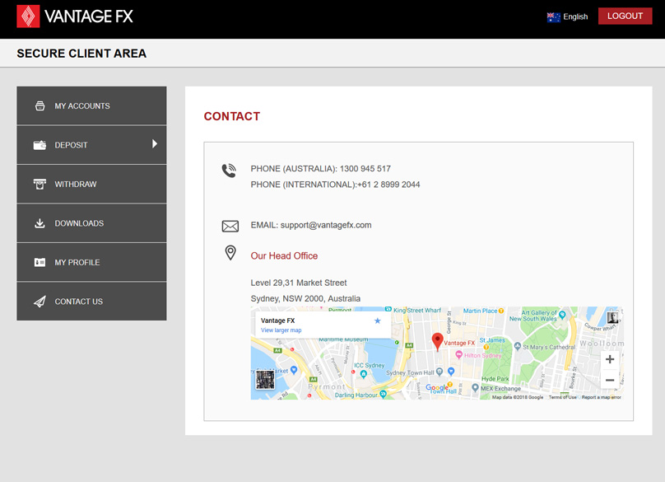665x482 pixels.
Task: Log out with the red LOGOUT button
Action: (625, 16)
